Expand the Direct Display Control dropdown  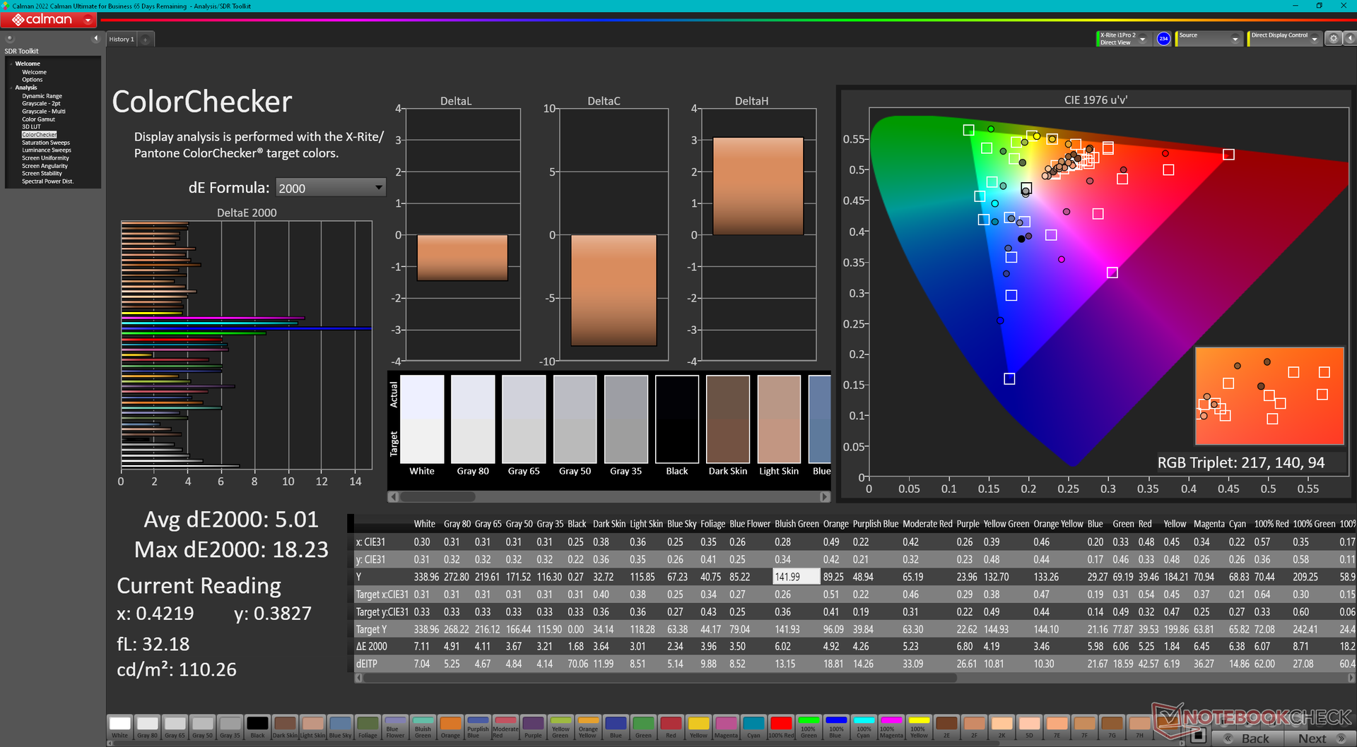point(1284,39)
